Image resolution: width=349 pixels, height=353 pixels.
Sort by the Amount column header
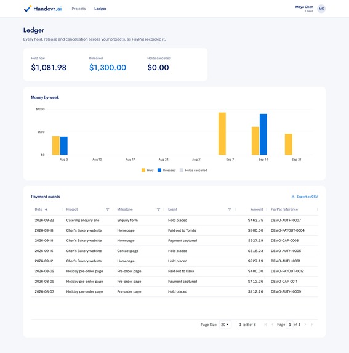tap(257, 209)
